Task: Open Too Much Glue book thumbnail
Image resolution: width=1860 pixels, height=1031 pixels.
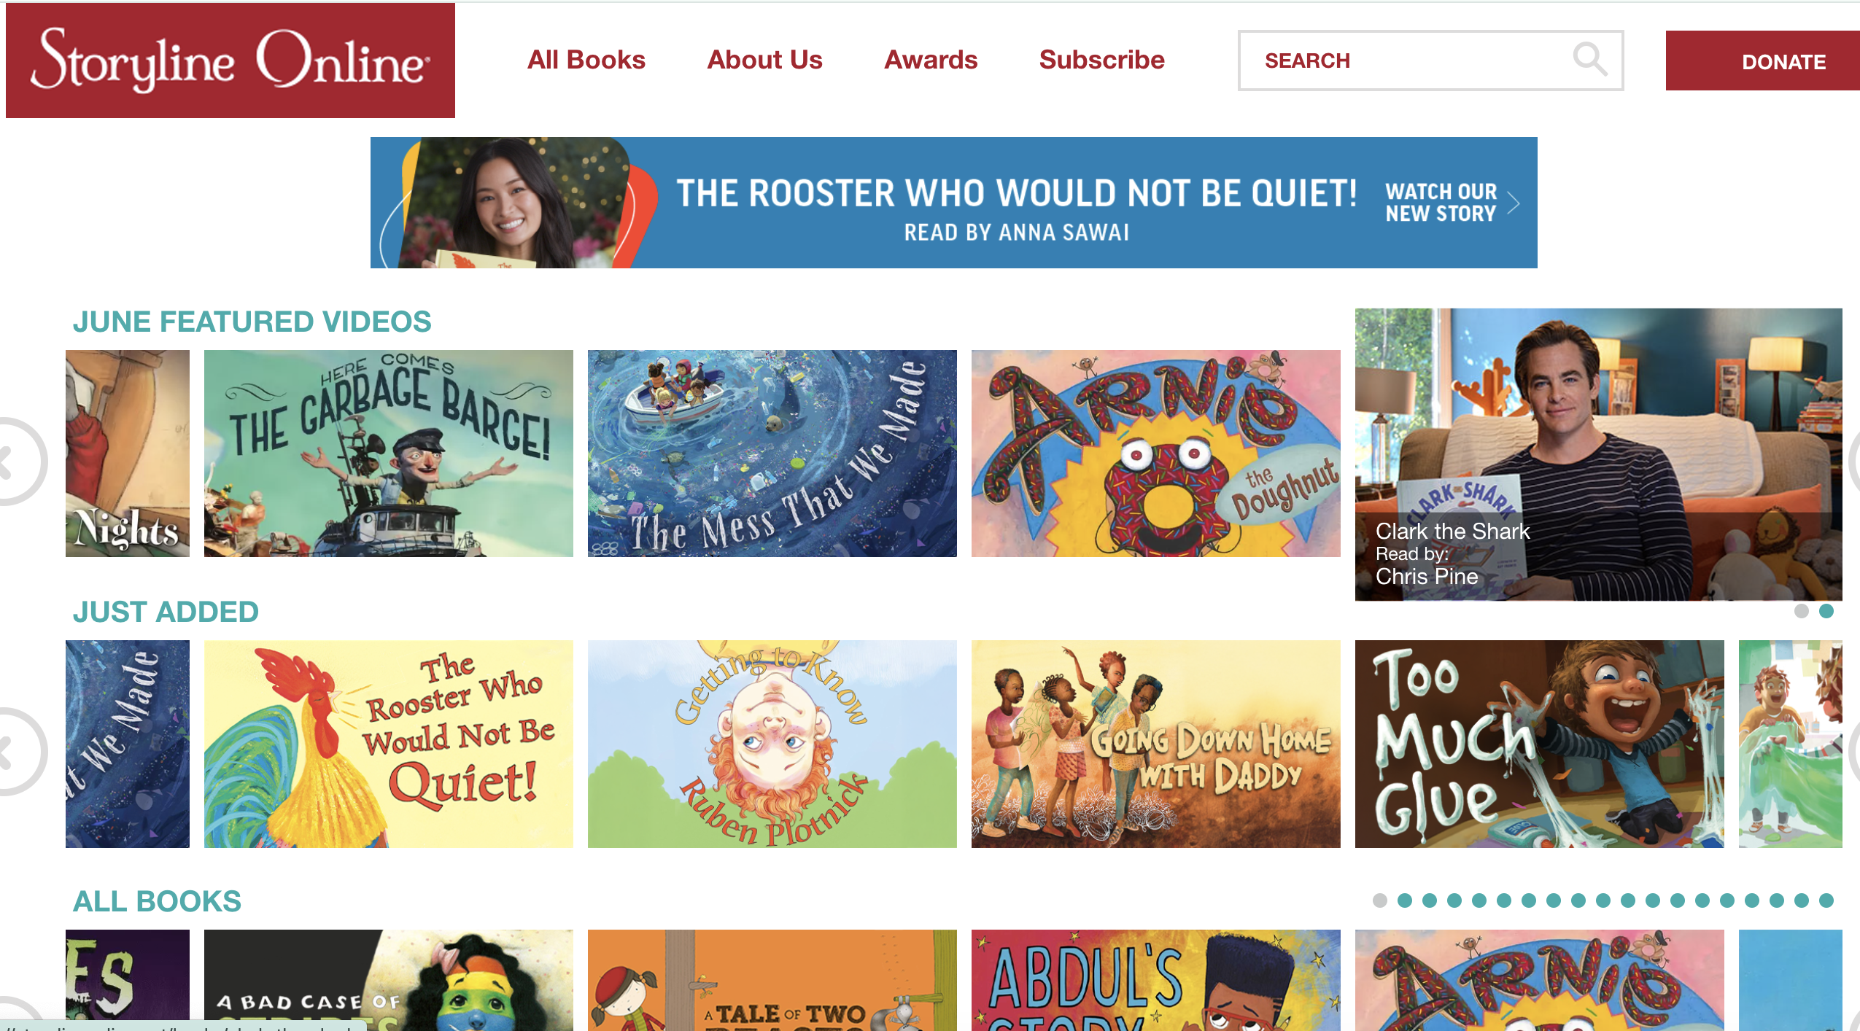Action: coord(1540,744)
